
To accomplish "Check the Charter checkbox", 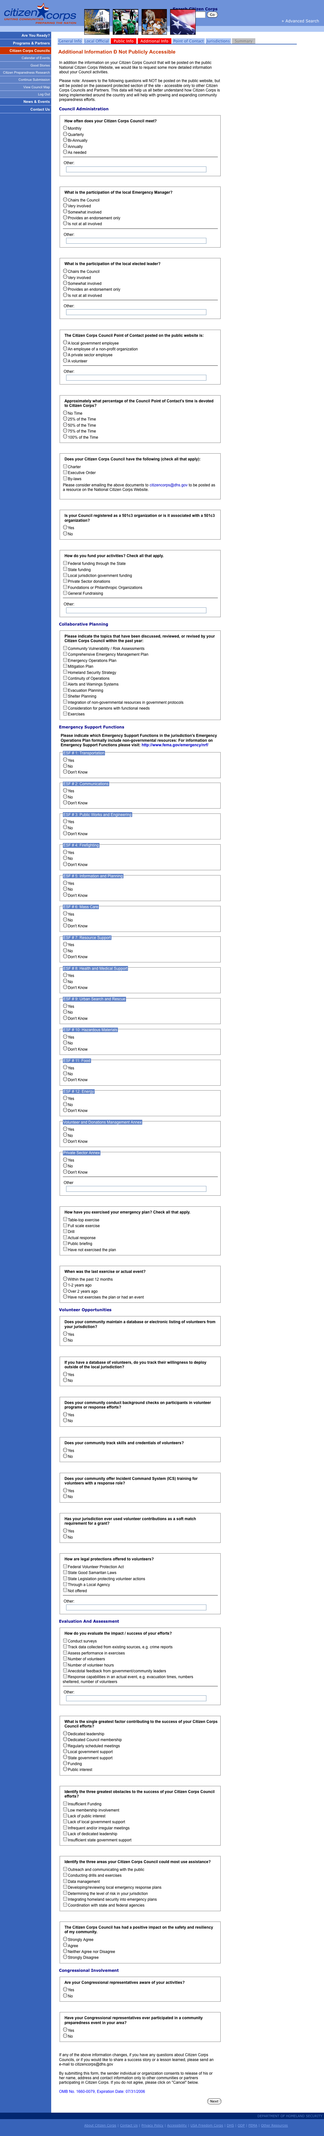I will point(65,466).
